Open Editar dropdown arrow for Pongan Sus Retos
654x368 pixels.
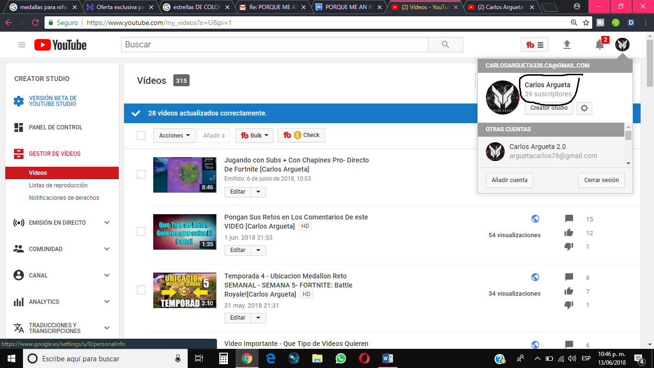(x=259, y=250)
